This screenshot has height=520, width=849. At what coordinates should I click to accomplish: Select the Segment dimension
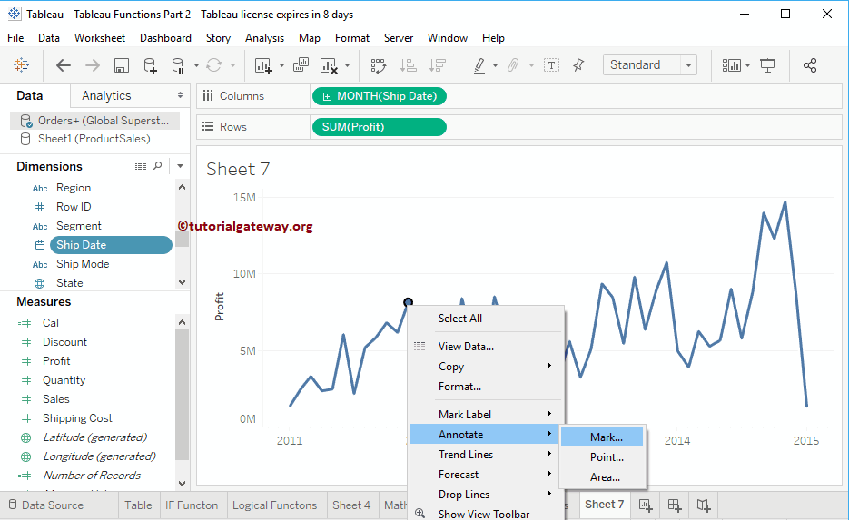click(78, 226)
